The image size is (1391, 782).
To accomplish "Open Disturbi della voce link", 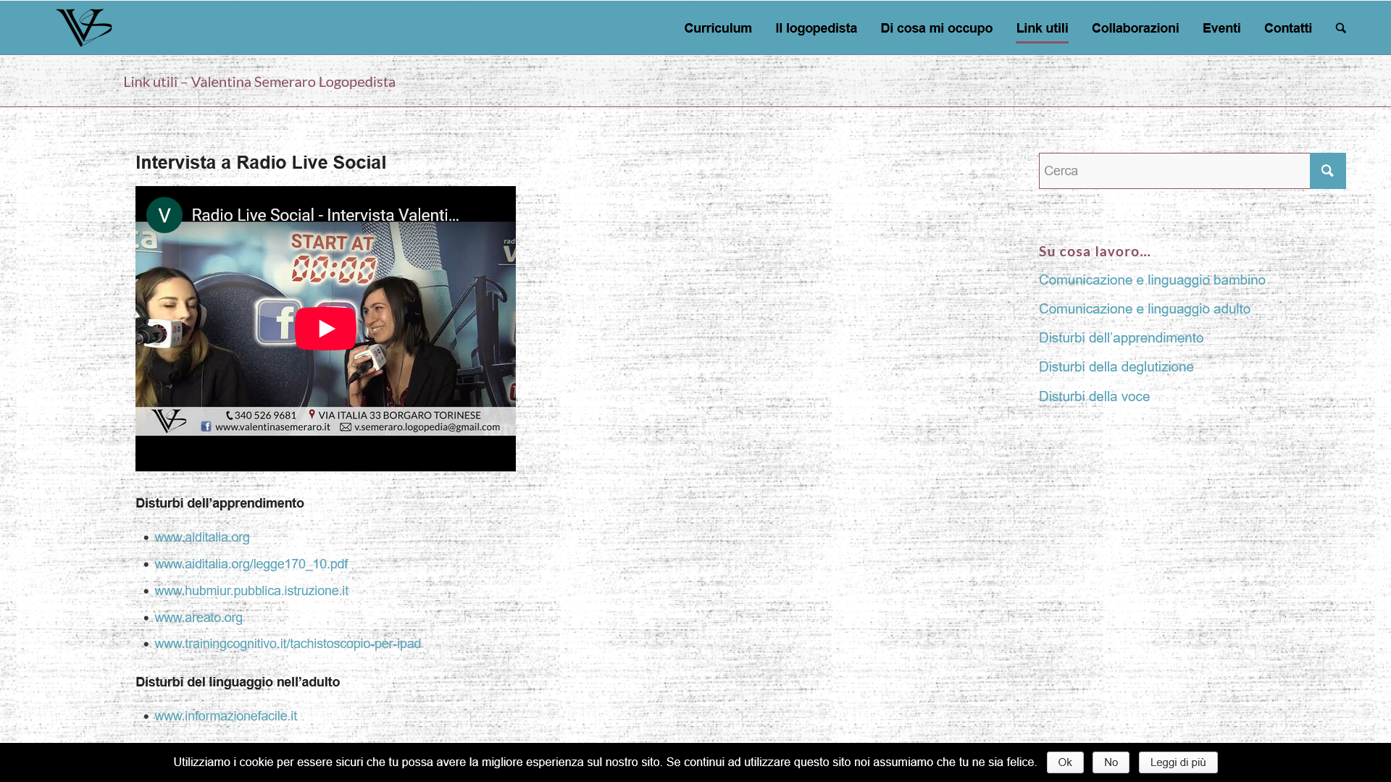I will pos(1094,397).
